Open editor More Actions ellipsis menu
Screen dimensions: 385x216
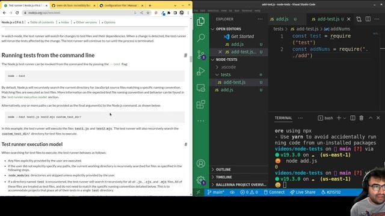(x=377, y=19)
